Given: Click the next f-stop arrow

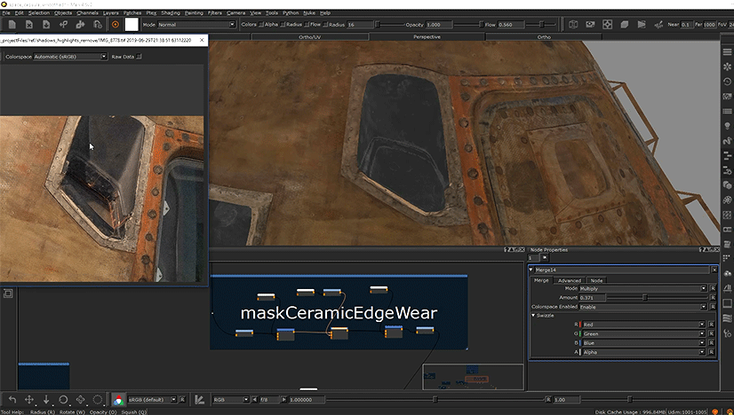Looking at the screenshot, I should (283, 400).
